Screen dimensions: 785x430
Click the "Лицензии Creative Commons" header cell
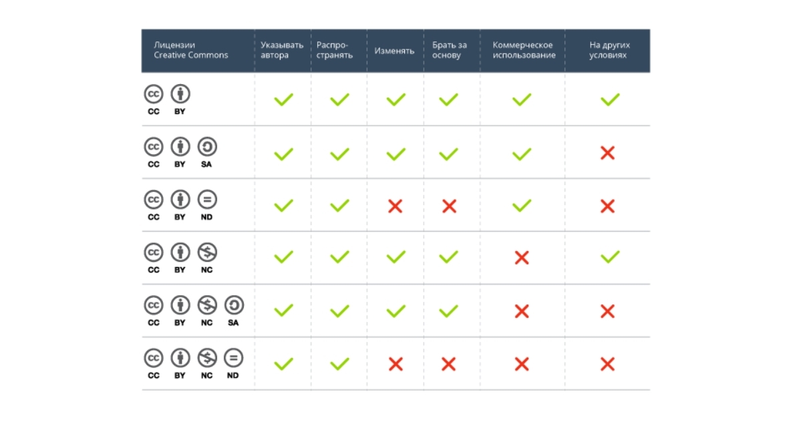click(x=191, y=50)
